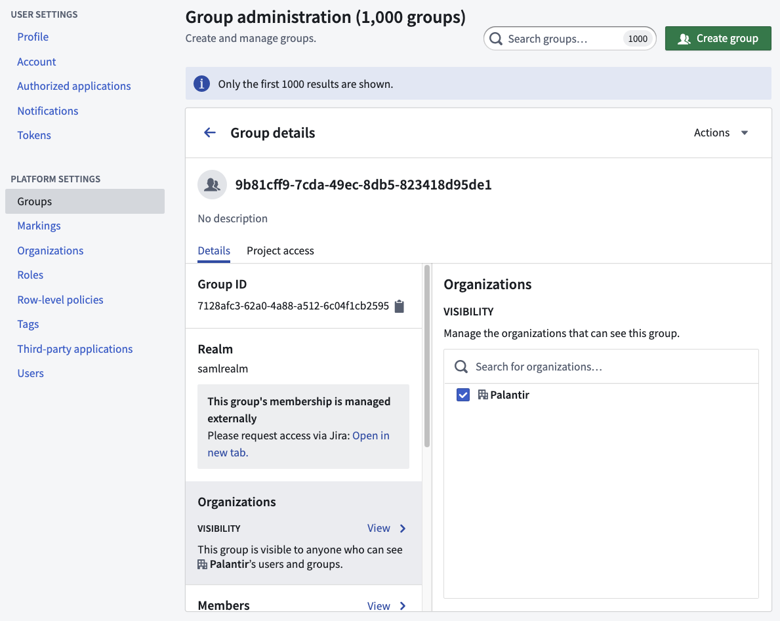
Task: Click the No description text
Action: (232, 219)
